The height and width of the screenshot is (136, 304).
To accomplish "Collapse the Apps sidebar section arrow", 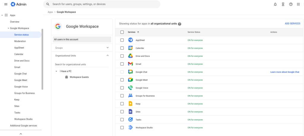I will 2,15.
